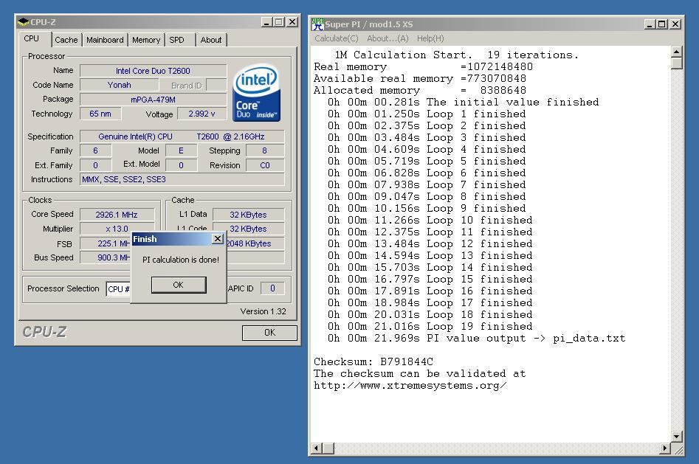Click the Super PI scroll right arrow
The height and width of the screenshot is (464, 699).
664,448
